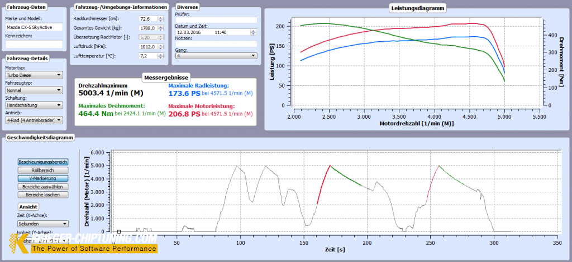Toggle the Beschleunigungsbereich button

click(43, 162)
